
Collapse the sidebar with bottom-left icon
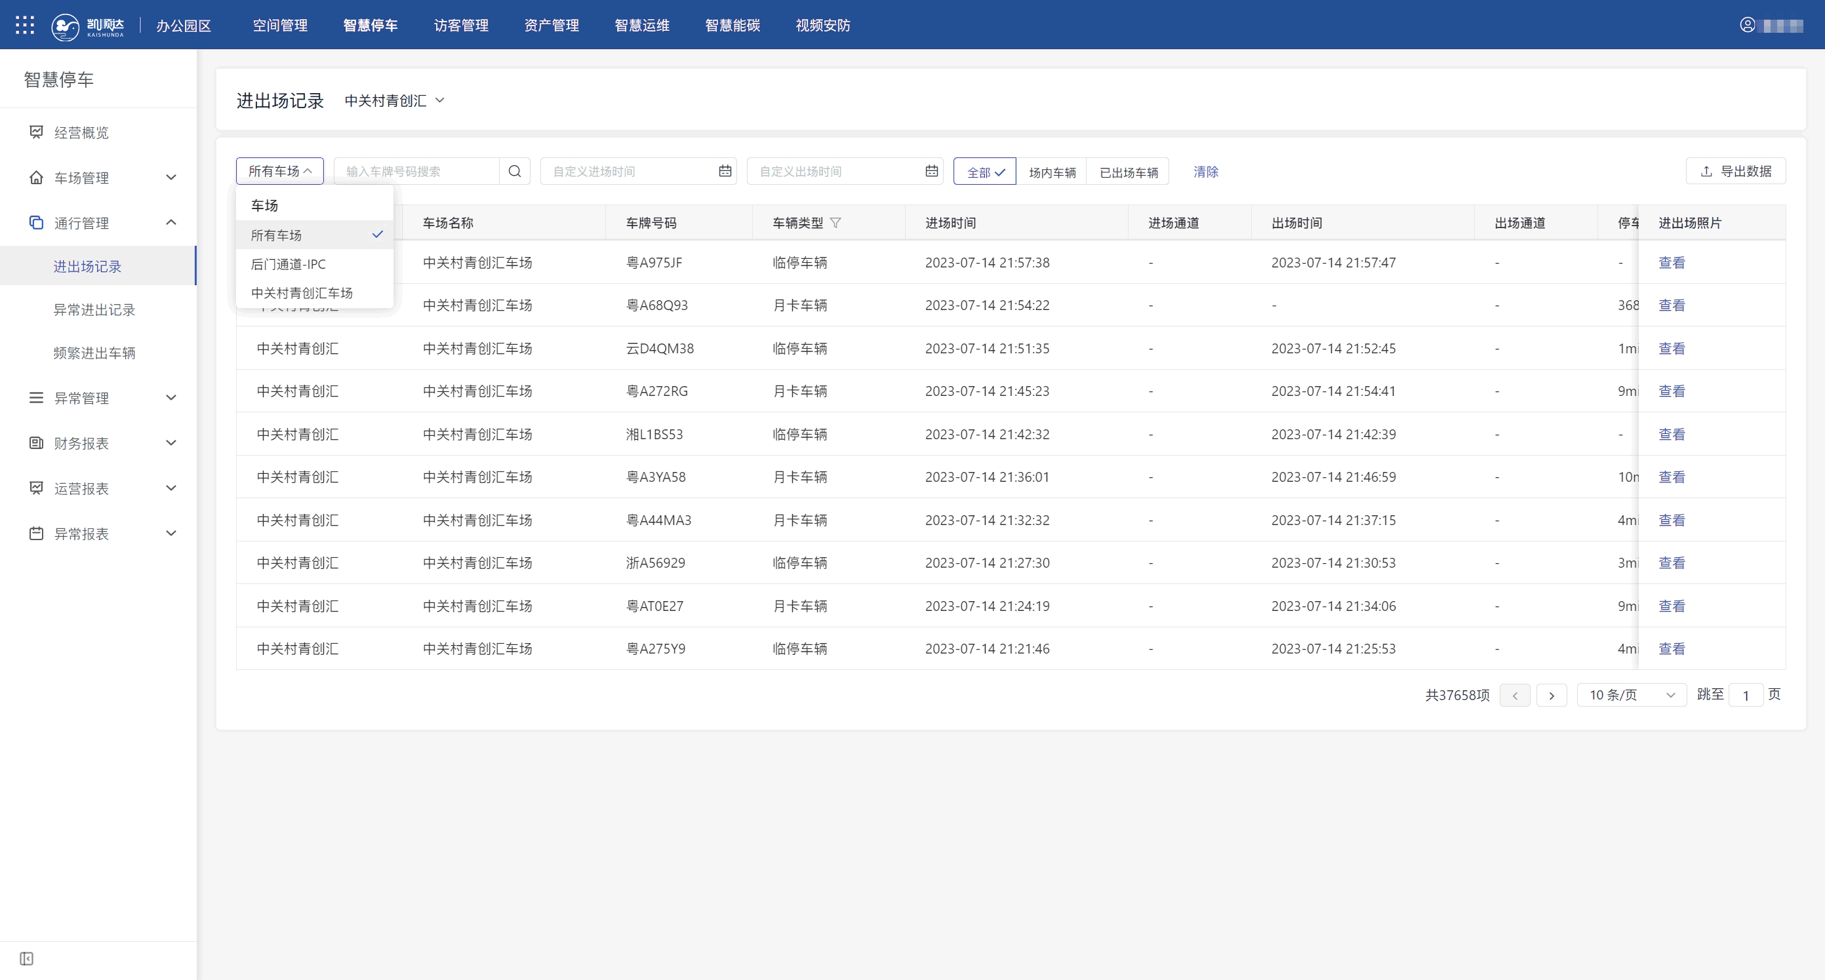26,958
